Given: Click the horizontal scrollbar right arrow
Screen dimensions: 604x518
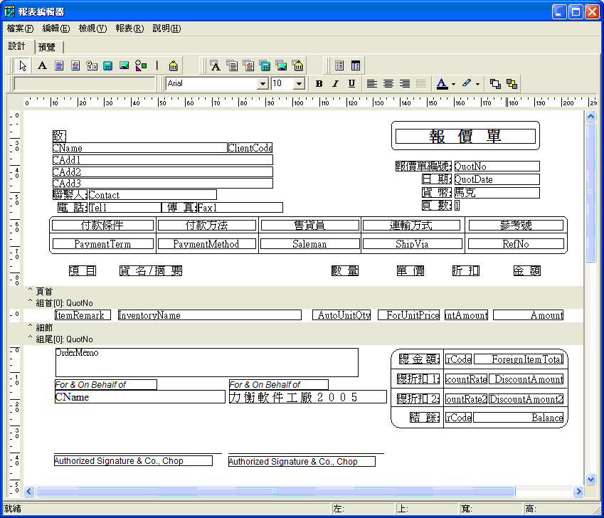Looking at the screenshot, I should tap(578, 491).
